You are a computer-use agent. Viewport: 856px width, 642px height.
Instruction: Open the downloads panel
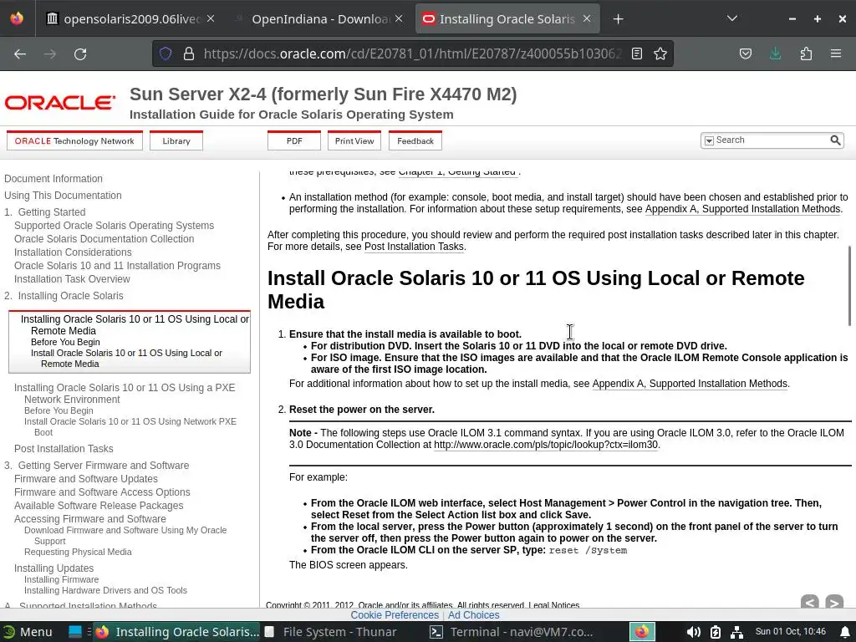coord(775,53)
